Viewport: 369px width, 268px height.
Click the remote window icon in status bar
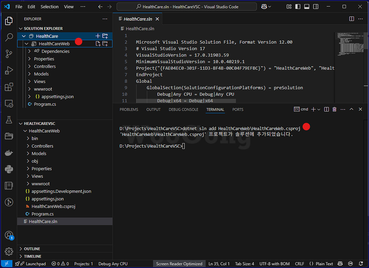6,264
